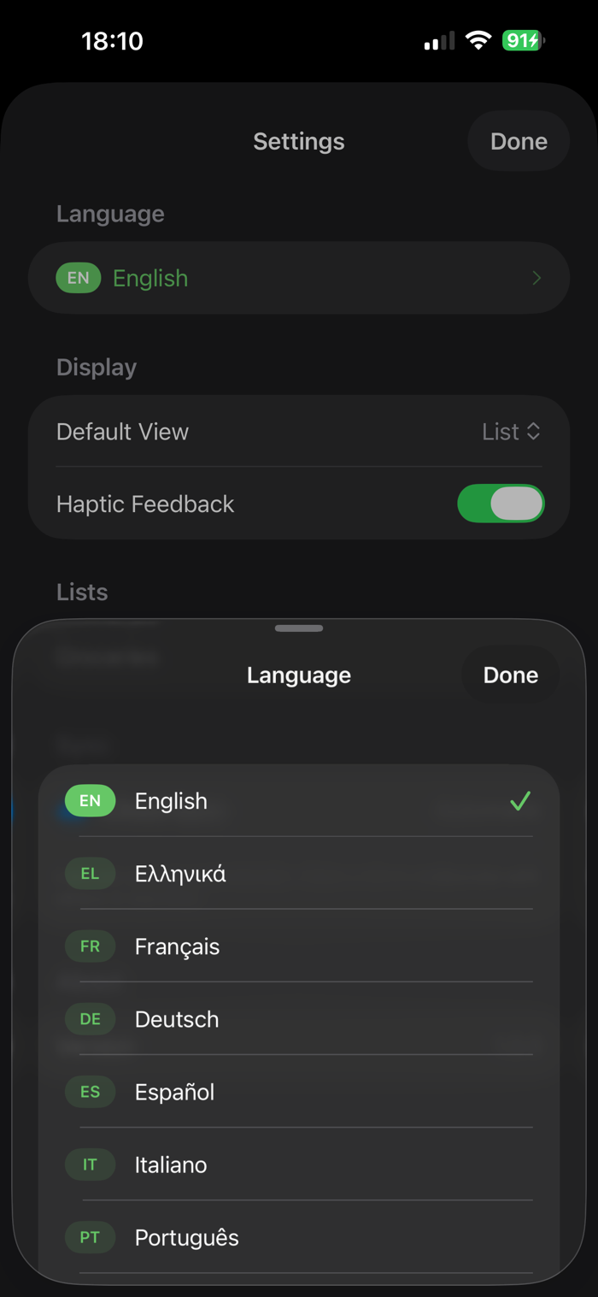Tap Done in the Settings header
Image resolution: width=598 pixels, height=1297 pixels.
519,141
